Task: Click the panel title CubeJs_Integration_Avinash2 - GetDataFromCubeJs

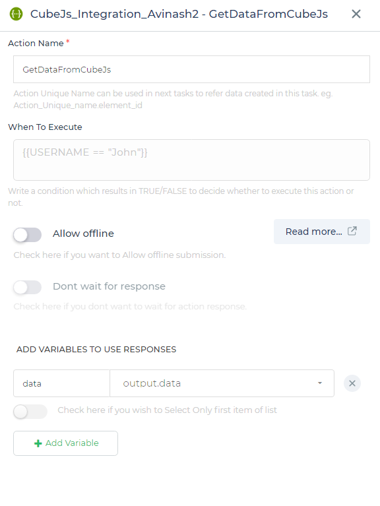Action: pyautogui.click(x=179, y=14)
